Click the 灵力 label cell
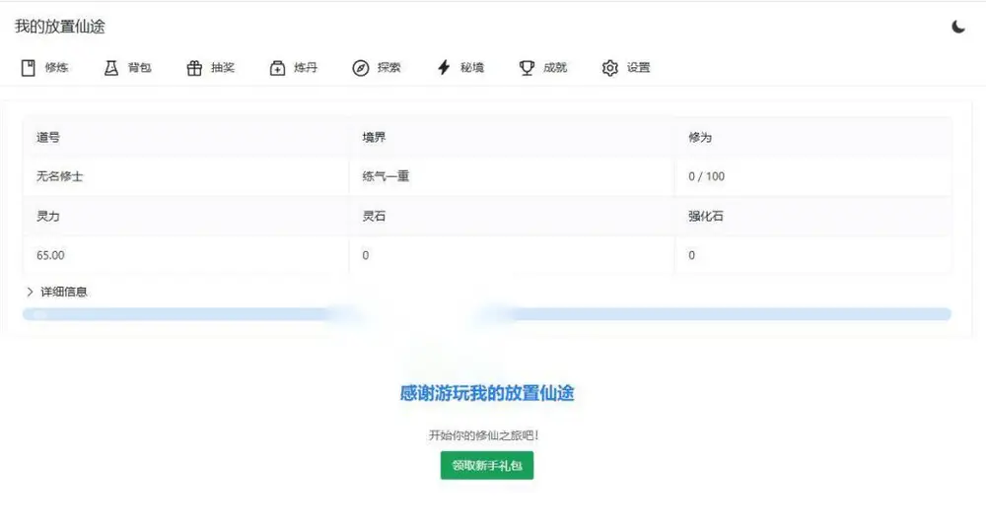The width and height of the screenshot is (986, 526). (186, 216)
